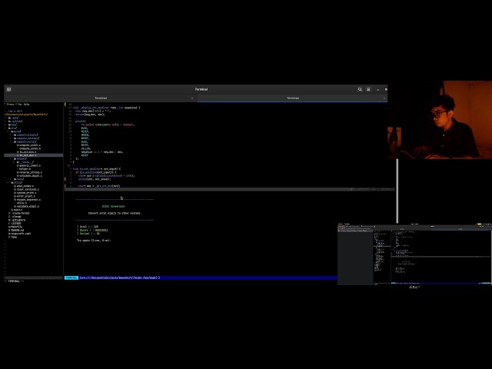The height and width of the screenshot is (369, 492).
Task: Expand the .github folder
Action: tap(15, 121)
